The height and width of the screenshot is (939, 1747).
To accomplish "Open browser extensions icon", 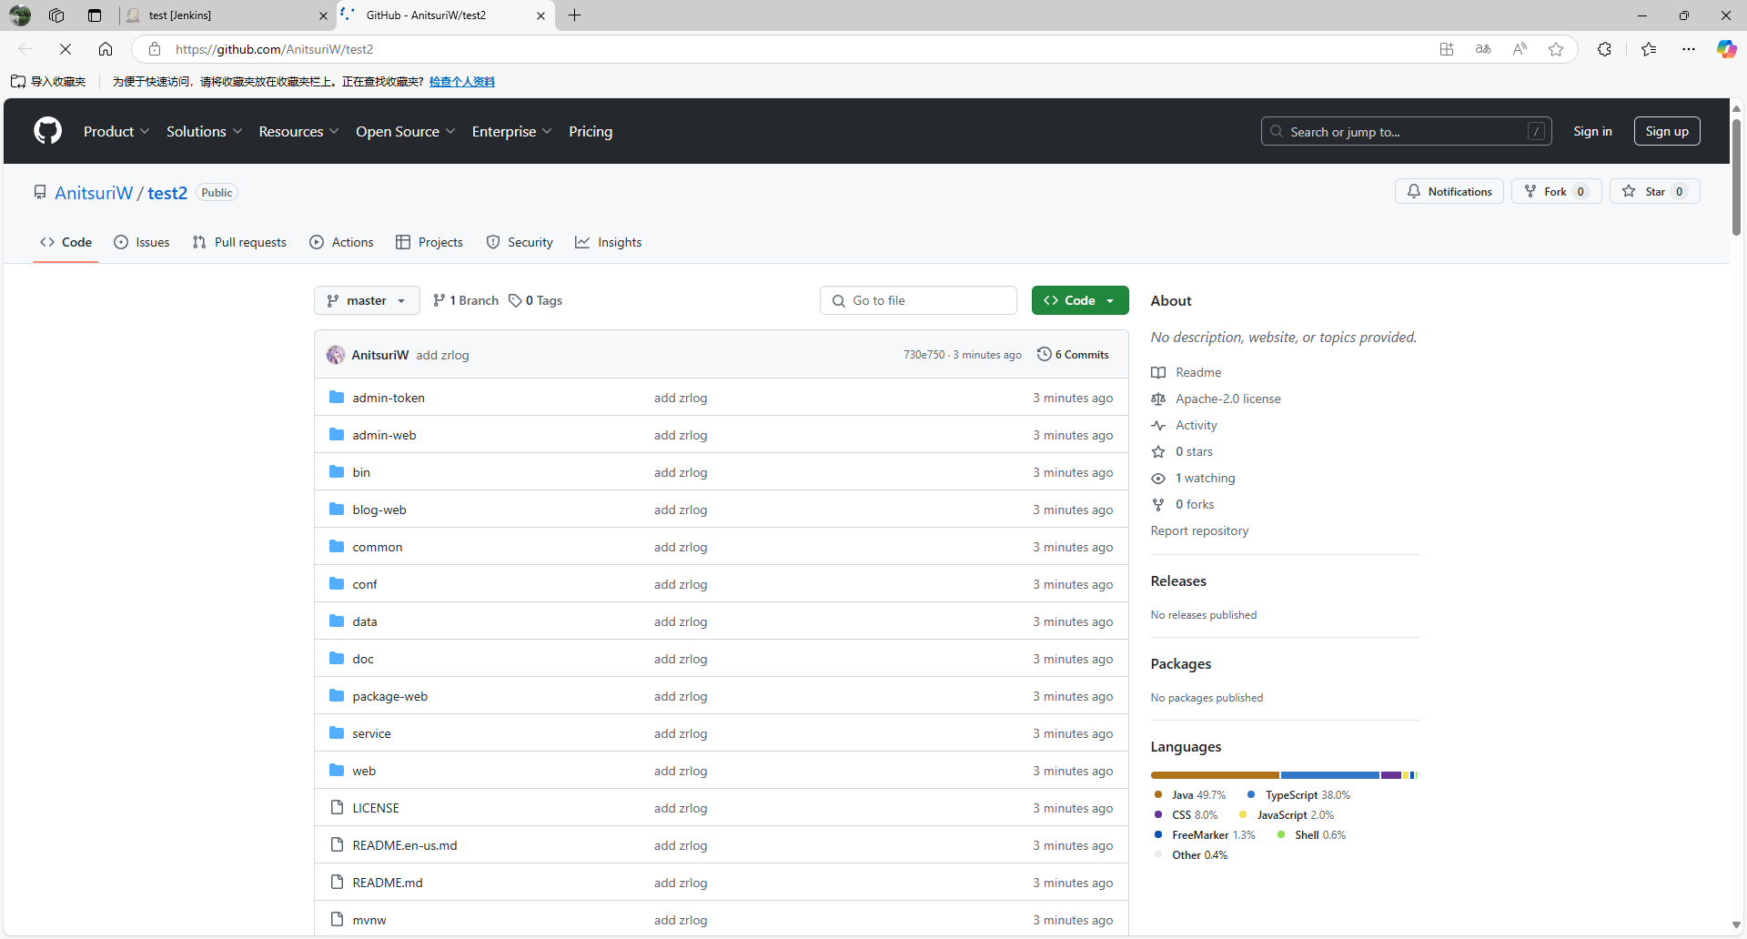I will [x=1604, y=49].
